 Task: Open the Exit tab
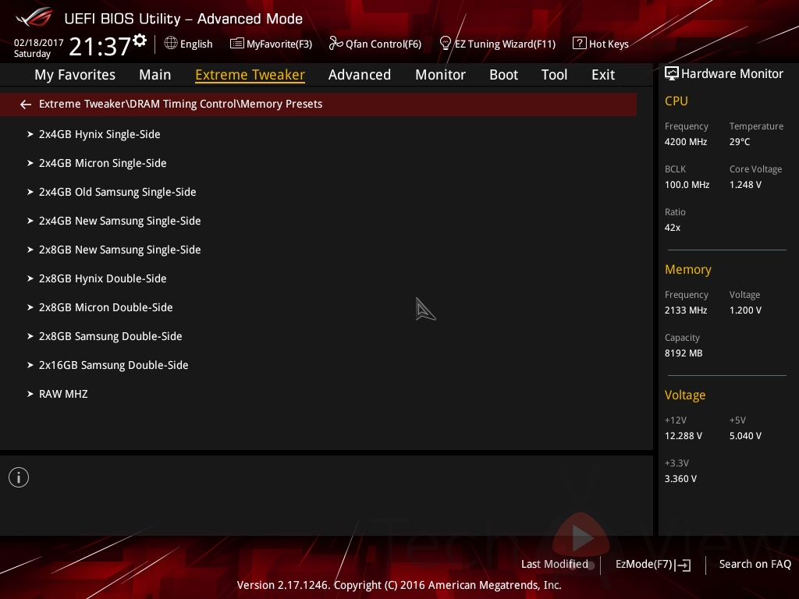click(x=603, y=75)
